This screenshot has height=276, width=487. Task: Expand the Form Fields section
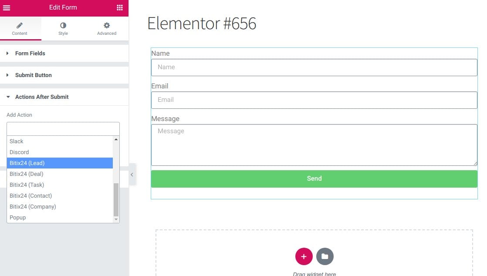(x=64, y=54)
